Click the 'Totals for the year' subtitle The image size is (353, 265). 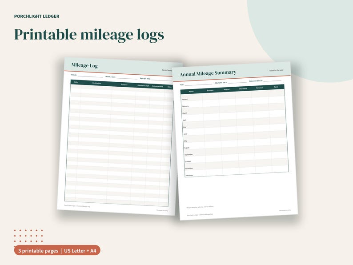coord(276,70)
